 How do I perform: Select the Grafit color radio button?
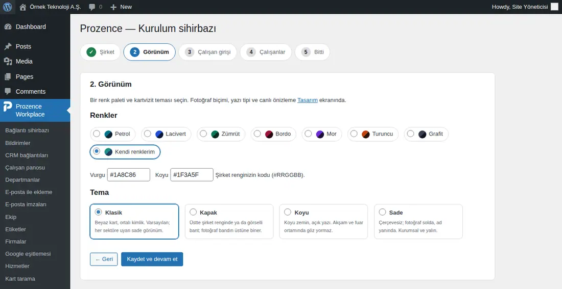pos(410,134)
